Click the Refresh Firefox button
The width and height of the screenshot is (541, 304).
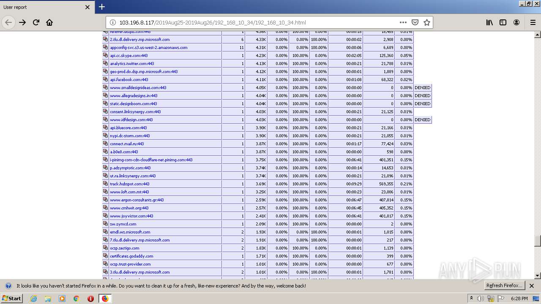click(x=505, y=285)
